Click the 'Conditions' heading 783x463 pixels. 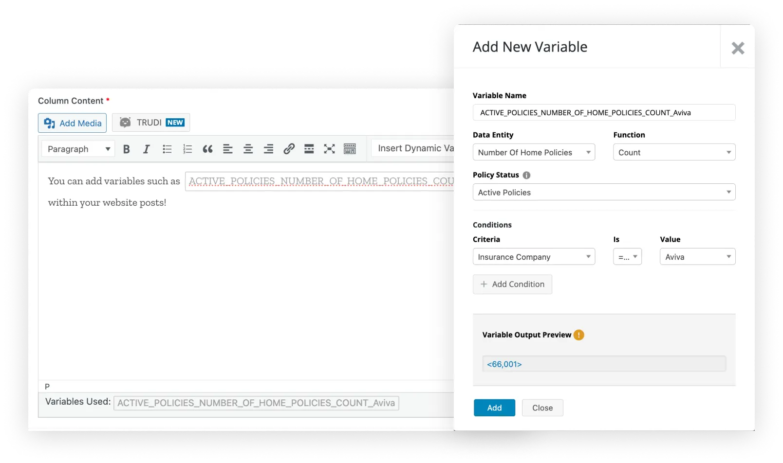coord(492,225)
